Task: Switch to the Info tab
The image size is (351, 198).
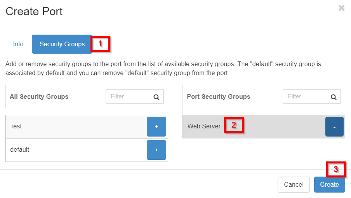Action: pyautogui.click(x=18, y=44)
